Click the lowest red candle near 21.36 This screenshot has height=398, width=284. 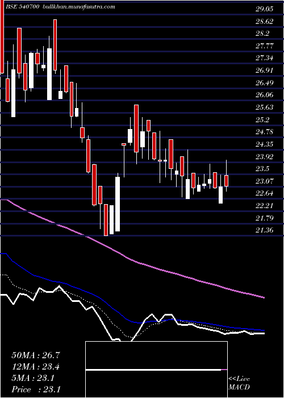(x=106, y=220)
